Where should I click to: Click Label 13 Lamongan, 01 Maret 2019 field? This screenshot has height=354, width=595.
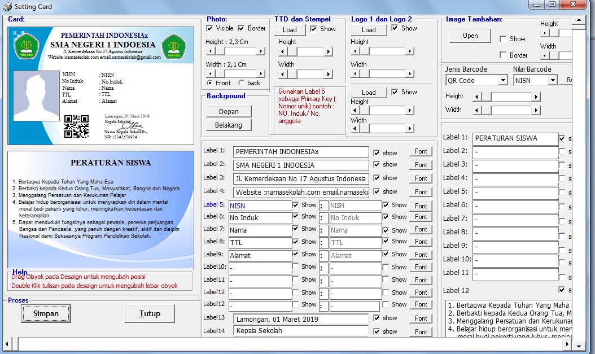(301, 319)
